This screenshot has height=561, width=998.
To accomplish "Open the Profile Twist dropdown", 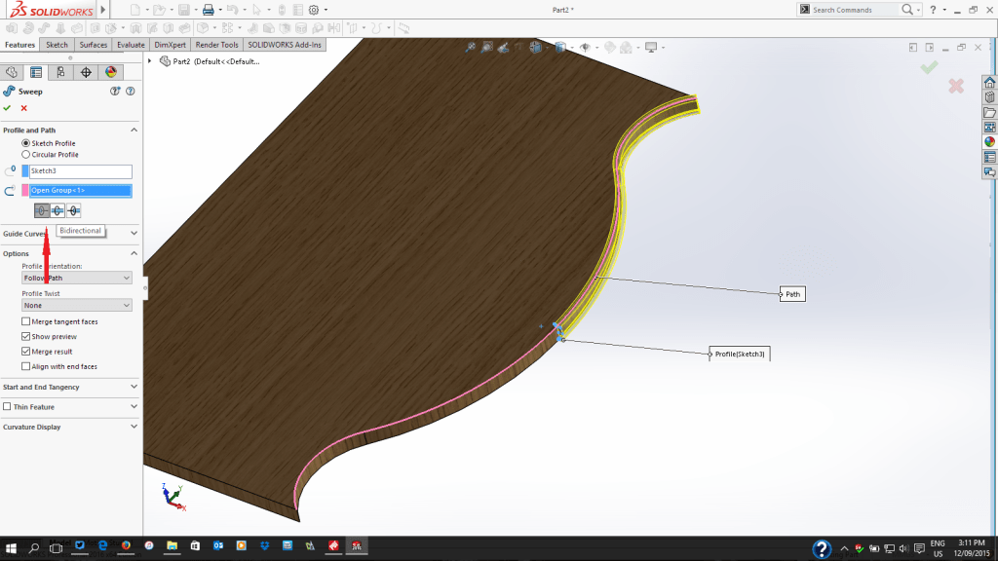I will [x=77, y=305].
